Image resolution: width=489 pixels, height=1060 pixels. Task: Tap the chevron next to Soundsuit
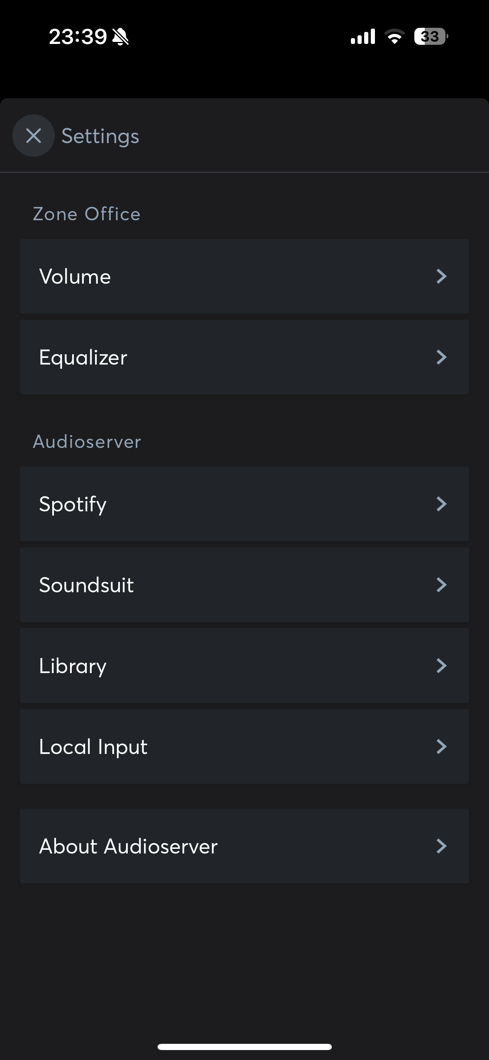(x=441, y=585)
